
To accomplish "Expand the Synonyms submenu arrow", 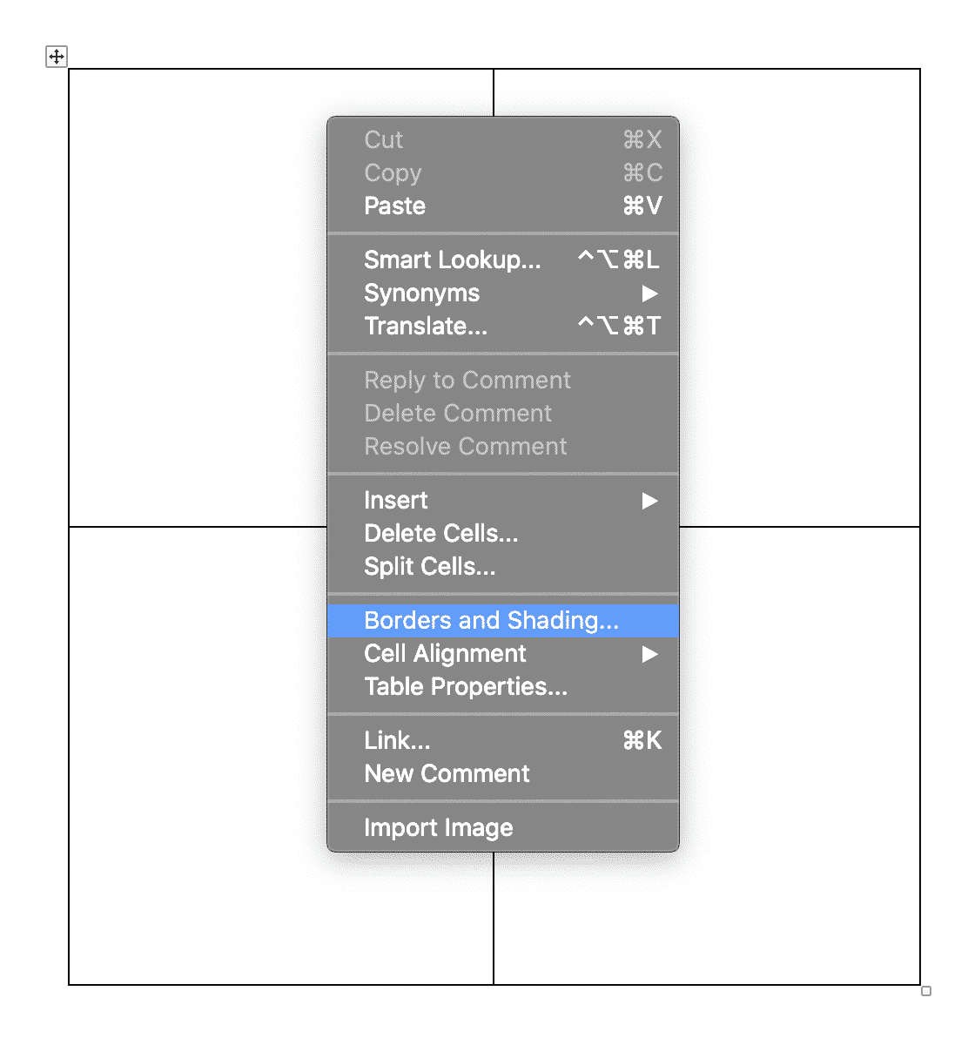I will click(x=649, y=293).
